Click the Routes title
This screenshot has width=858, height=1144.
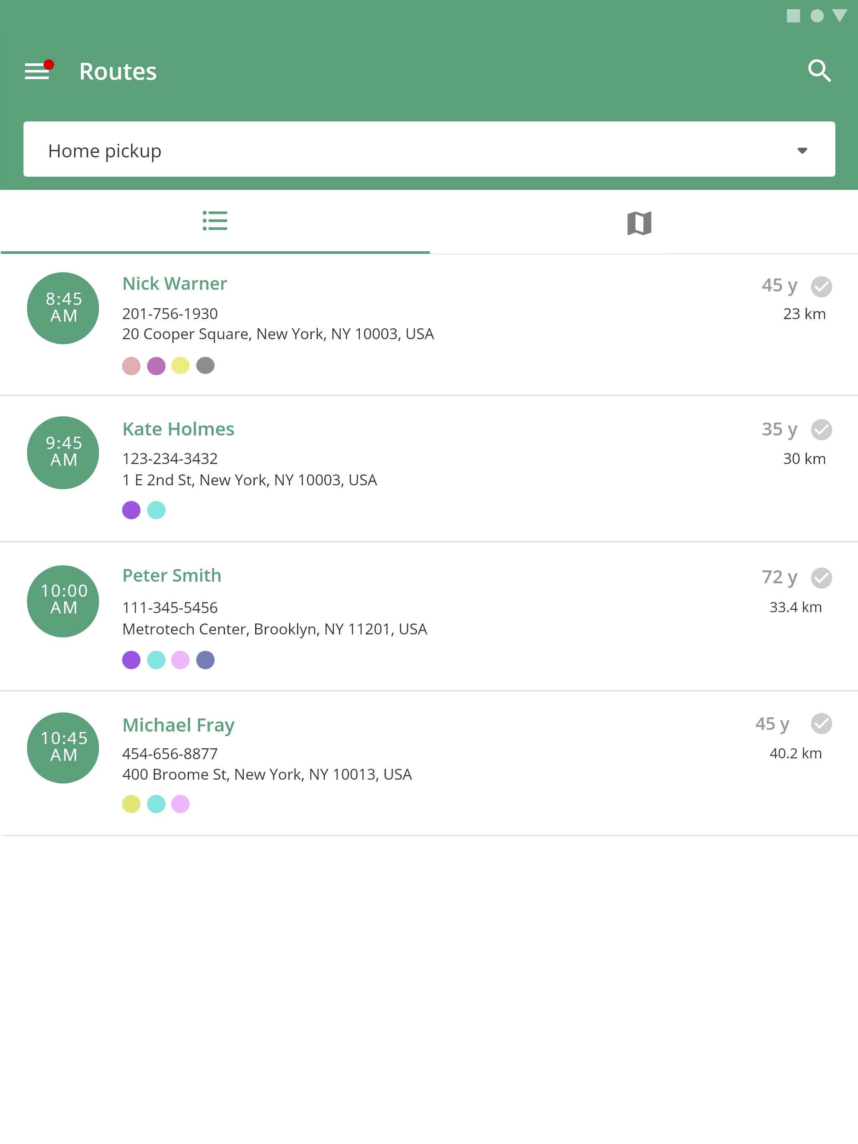click(118, 71)
